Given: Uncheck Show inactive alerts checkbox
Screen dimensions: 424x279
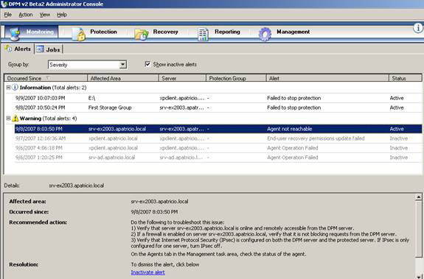Looking at the screenshot, I should 147,64.
